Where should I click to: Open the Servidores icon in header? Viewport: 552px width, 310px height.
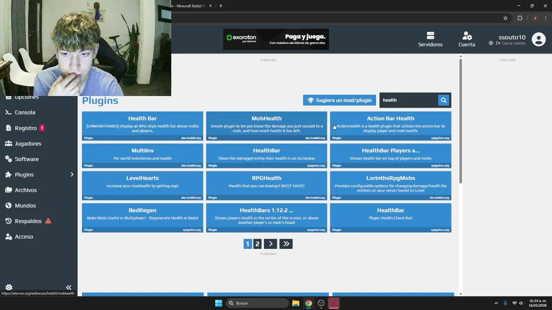[430, 35]
